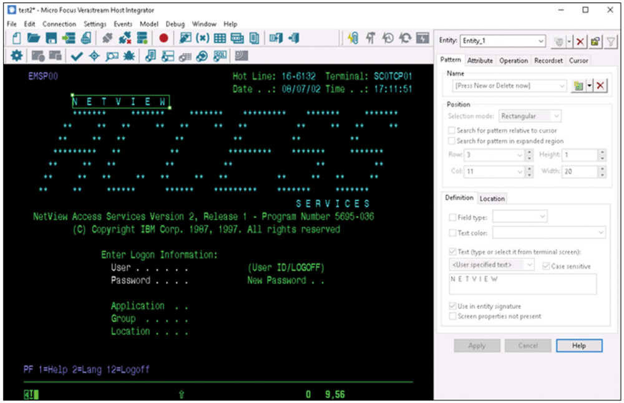Image resolution: width=624 pixels, height=403 pixels.
Task: Click the server with green dot icon
Action: click(x=142, y=38)
